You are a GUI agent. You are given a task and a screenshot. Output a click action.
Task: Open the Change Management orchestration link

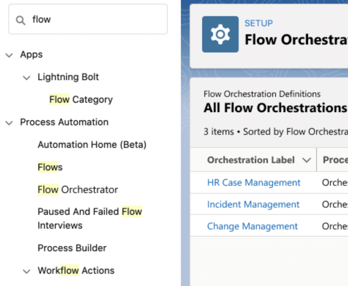tap(252, 226)
